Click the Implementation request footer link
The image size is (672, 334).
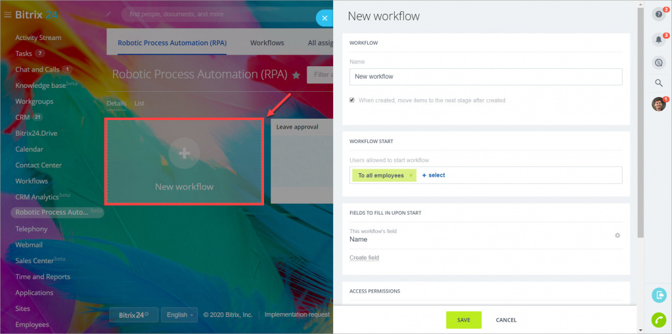297,315
